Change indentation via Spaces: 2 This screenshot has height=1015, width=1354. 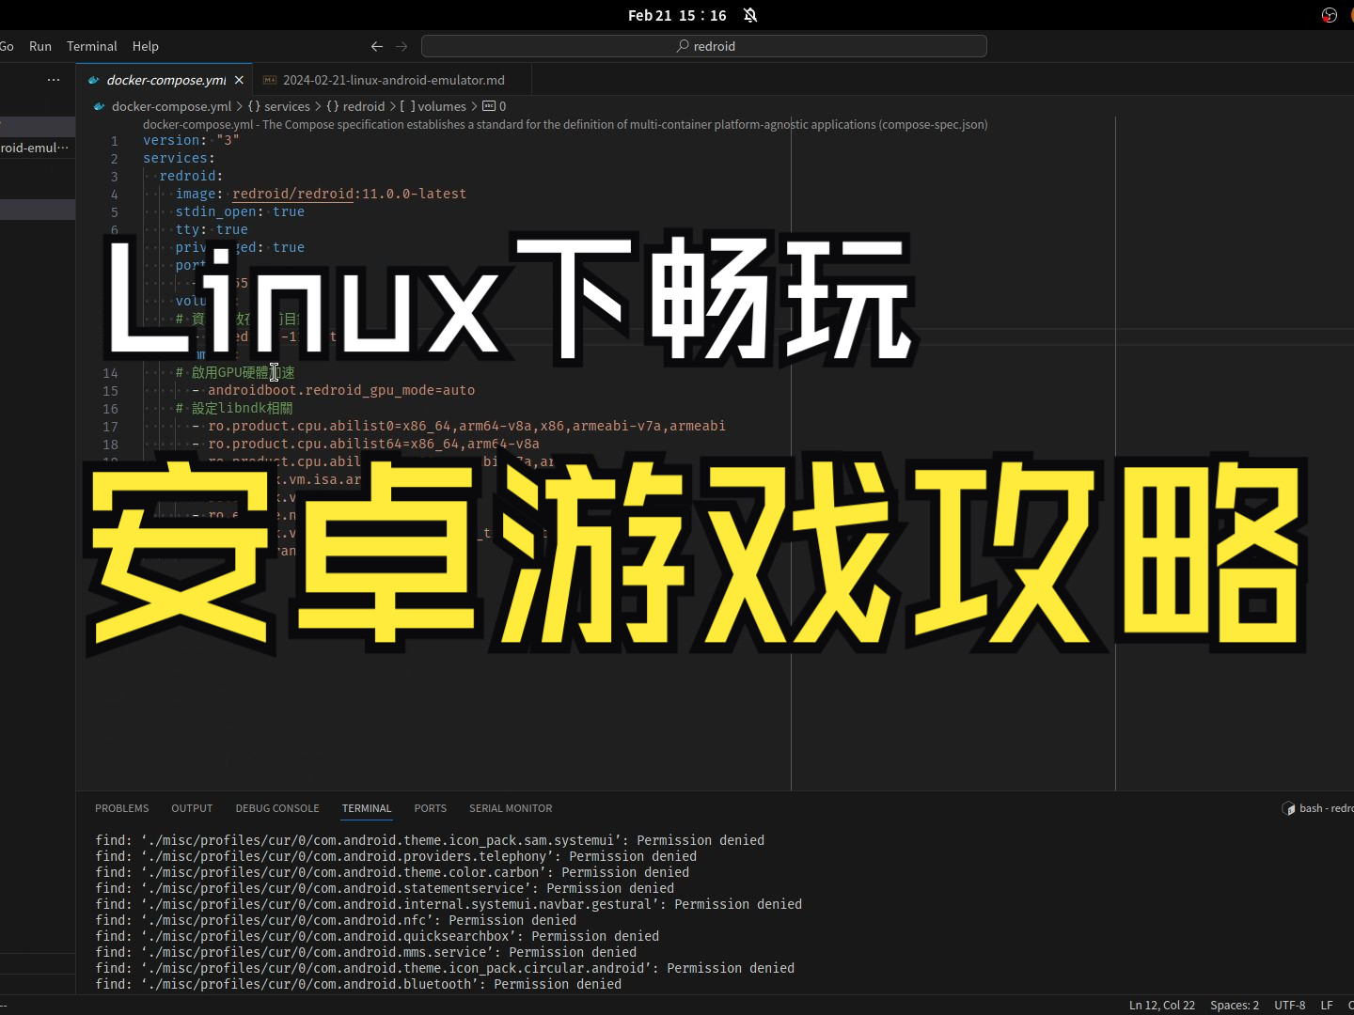point(1235,1005)
